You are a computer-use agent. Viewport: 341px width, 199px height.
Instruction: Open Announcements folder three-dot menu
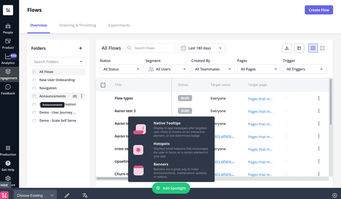[81, 96]
